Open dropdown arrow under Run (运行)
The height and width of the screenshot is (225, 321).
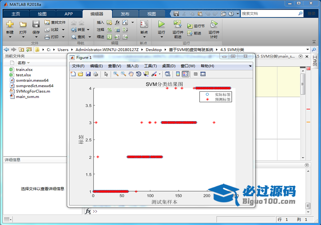tap(162, 37)
